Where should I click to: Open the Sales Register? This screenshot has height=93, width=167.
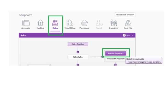click(78, 44)
